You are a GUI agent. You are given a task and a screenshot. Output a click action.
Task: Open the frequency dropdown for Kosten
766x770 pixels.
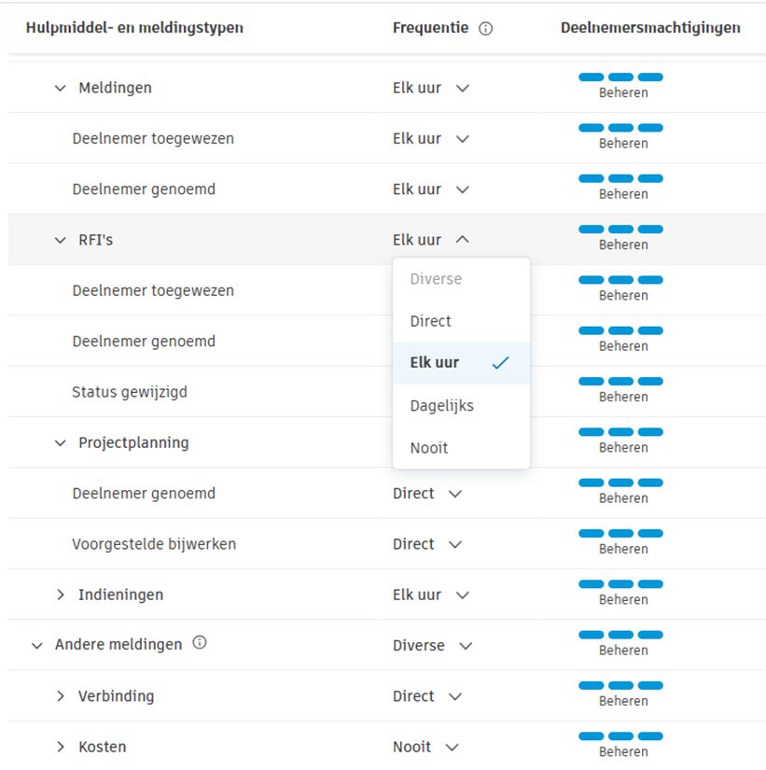pyautogui.click(x=452, y=747)
